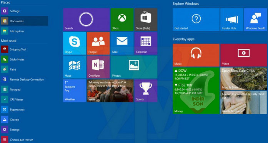Select Documents in the Places list

[x=24, y=21]
